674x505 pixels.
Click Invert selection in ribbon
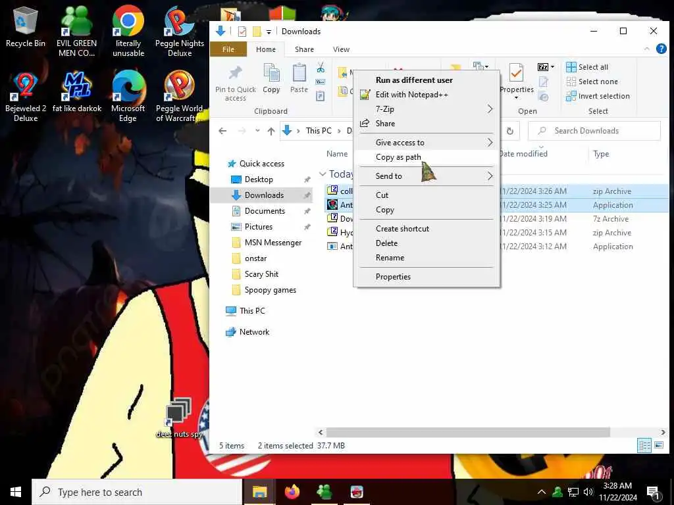[598, 96]
